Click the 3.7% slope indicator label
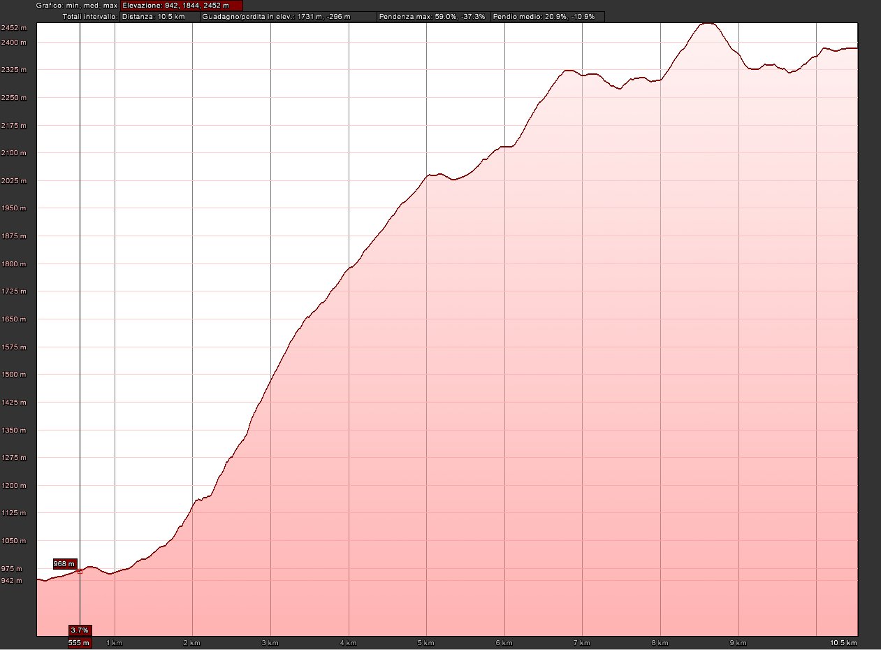The height and width of the screenshot is (650, 881). coord(80,630)
